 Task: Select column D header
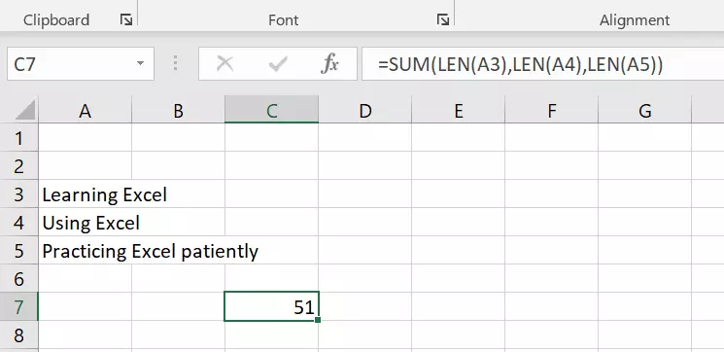click(364, 111)
